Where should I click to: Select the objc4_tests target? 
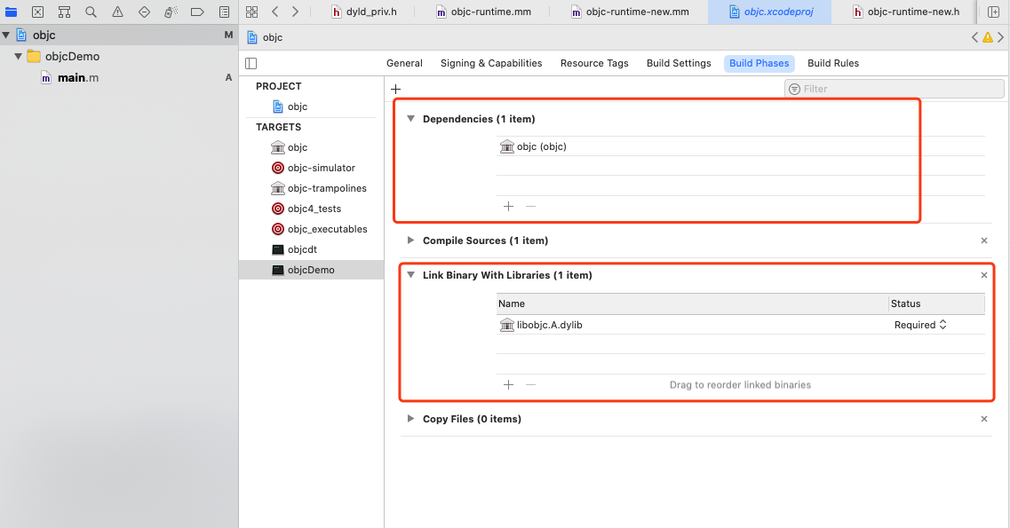click(314, 209)
